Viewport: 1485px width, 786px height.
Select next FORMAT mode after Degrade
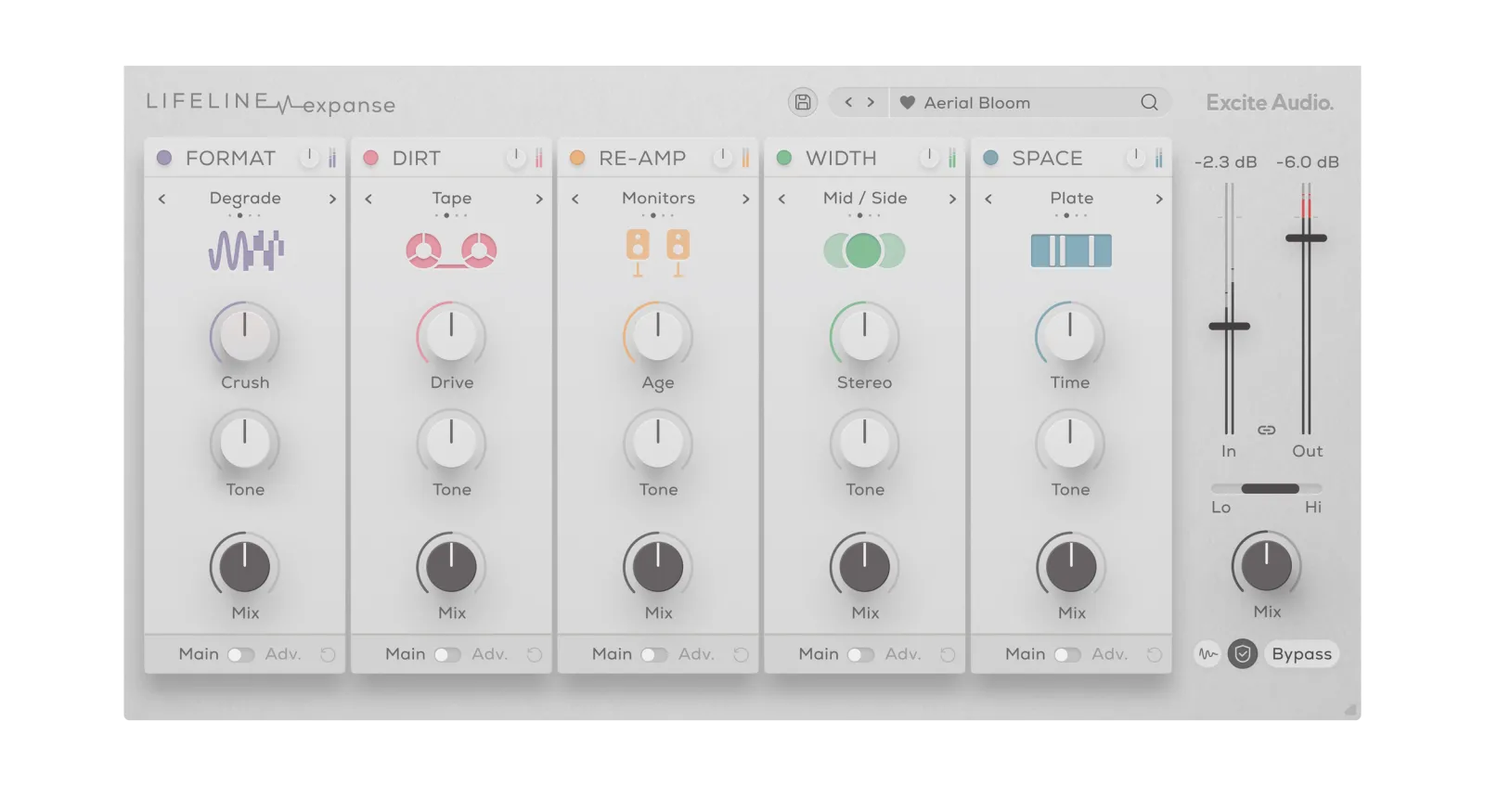[x=332, y=199]
